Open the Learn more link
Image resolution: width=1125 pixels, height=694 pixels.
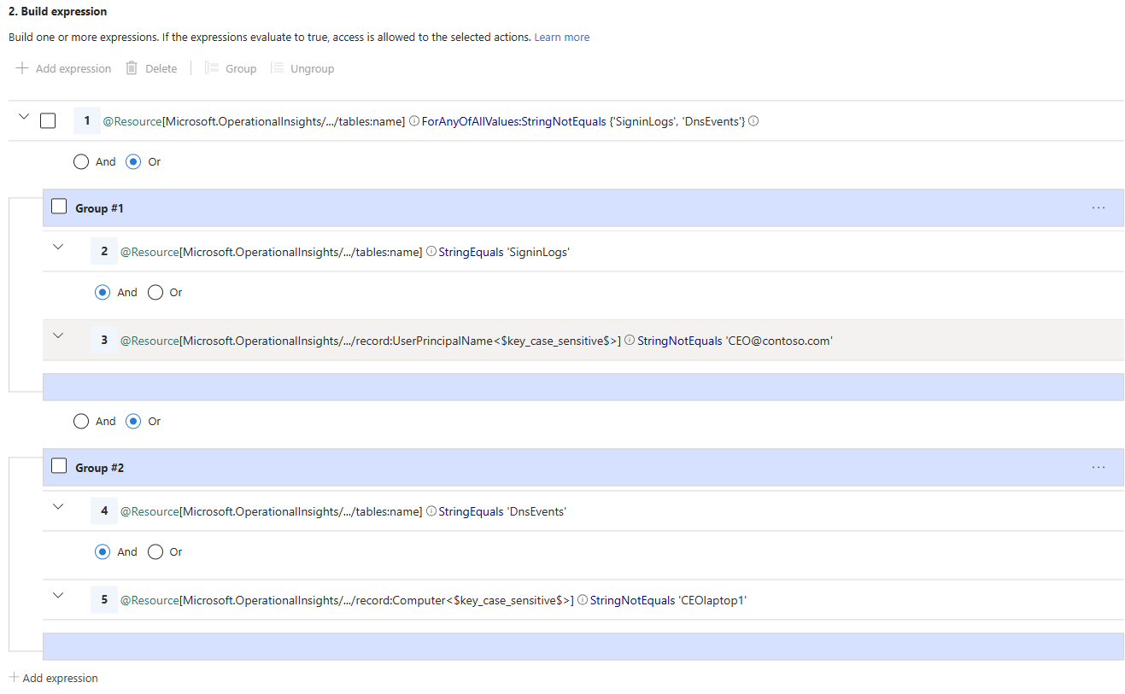(x=561, y=38)
